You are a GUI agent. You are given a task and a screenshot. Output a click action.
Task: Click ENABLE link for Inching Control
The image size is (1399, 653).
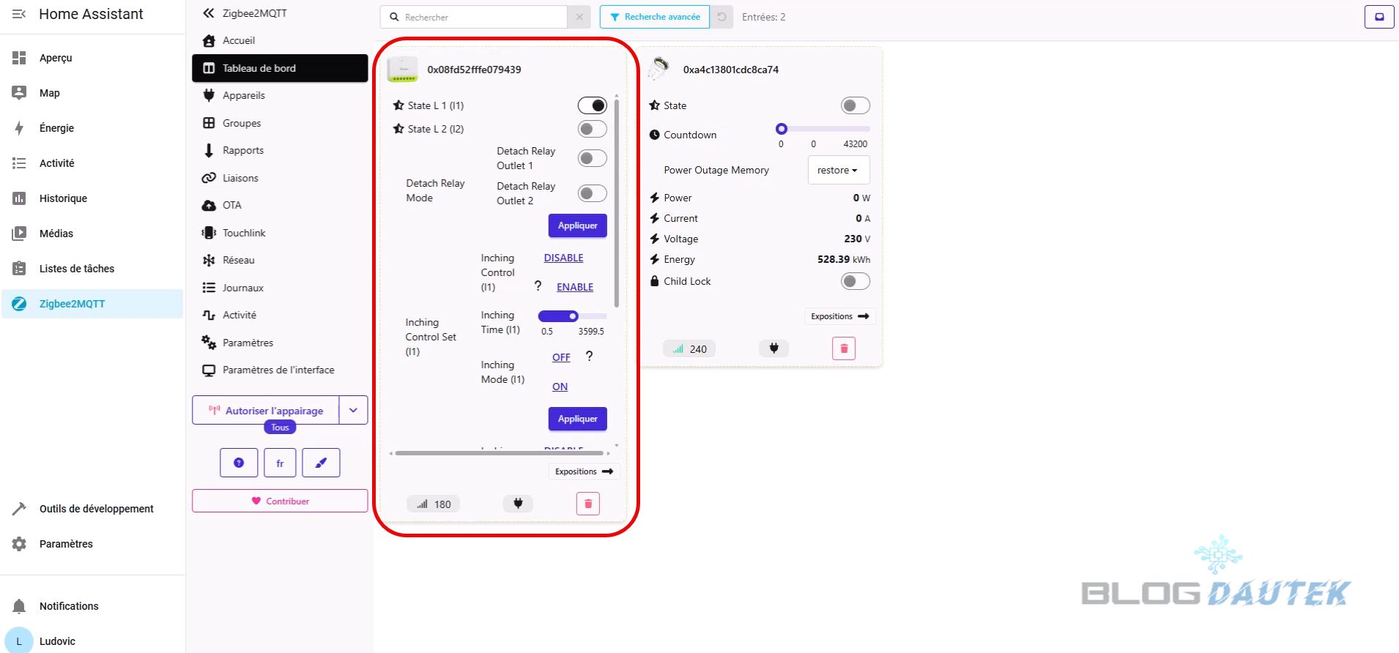[x=574, y=287]
